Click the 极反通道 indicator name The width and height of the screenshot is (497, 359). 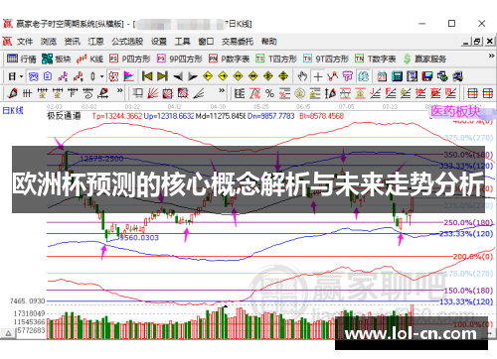64,116
